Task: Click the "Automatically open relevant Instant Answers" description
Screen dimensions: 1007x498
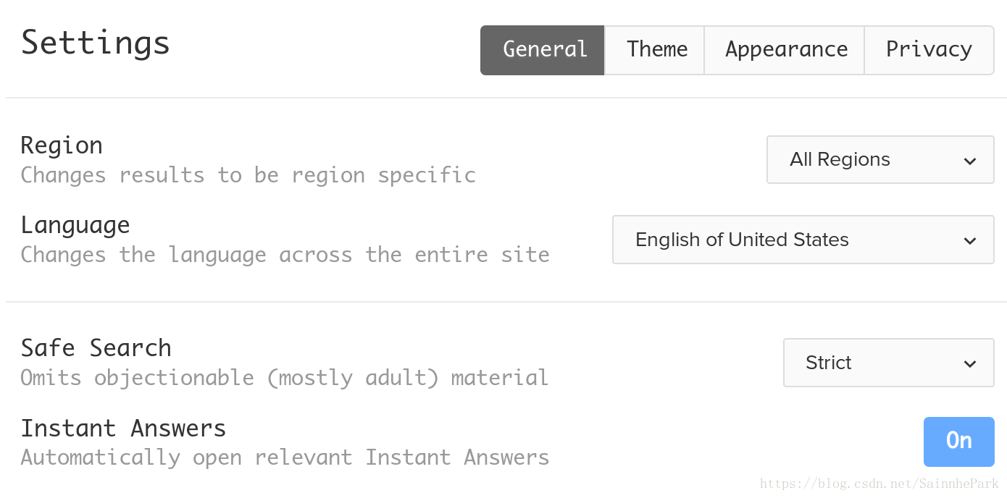Action: [x=285, y=457]
